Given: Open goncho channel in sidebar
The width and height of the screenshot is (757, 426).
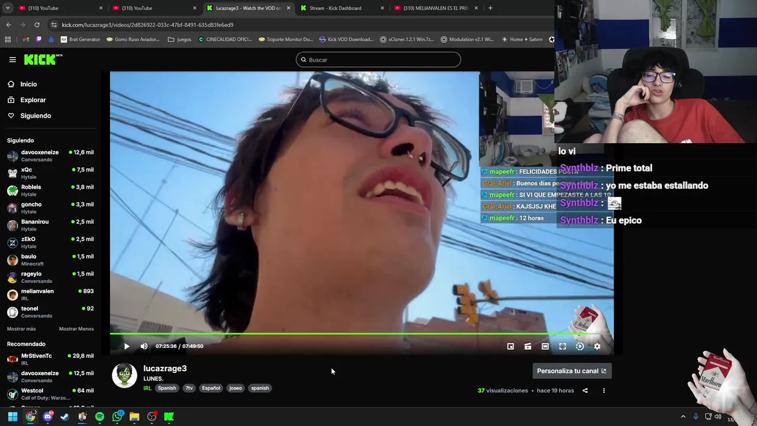Looking at the screenshot, I should [x=50, y=208].
